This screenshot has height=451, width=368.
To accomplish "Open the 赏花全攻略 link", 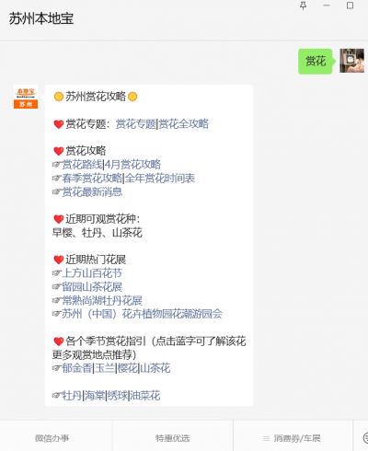I will click(x=183, y=124).
